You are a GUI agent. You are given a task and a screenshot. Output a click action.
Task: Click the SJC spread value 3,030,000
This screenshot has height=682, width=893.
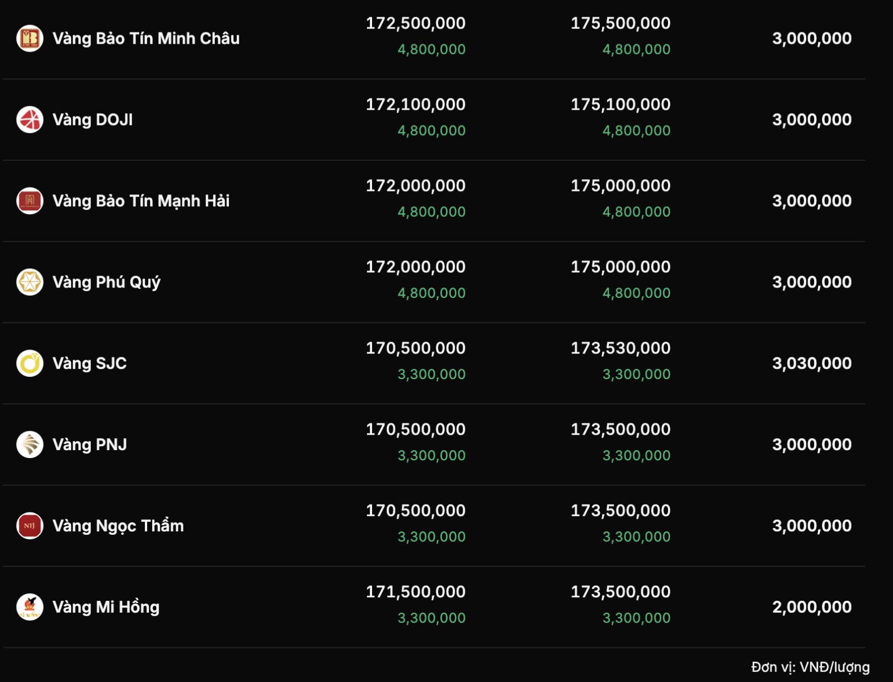point(811,364)
